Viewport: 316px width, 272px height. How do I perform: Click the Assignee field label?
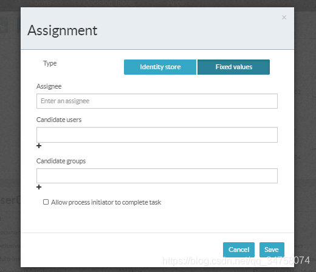pyautogui.click(x=49, y=86)
